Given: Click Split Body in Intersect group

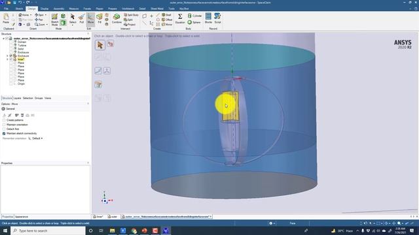Looking at the screenshot, I should 131,15.
